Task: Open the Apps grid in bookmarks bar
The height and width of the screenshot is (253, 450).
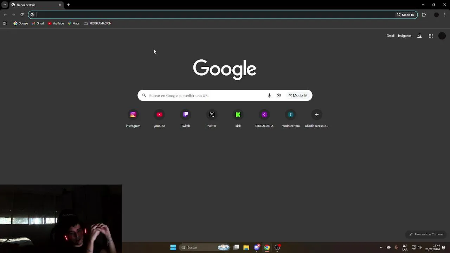Action: click(x=5, y=24)
